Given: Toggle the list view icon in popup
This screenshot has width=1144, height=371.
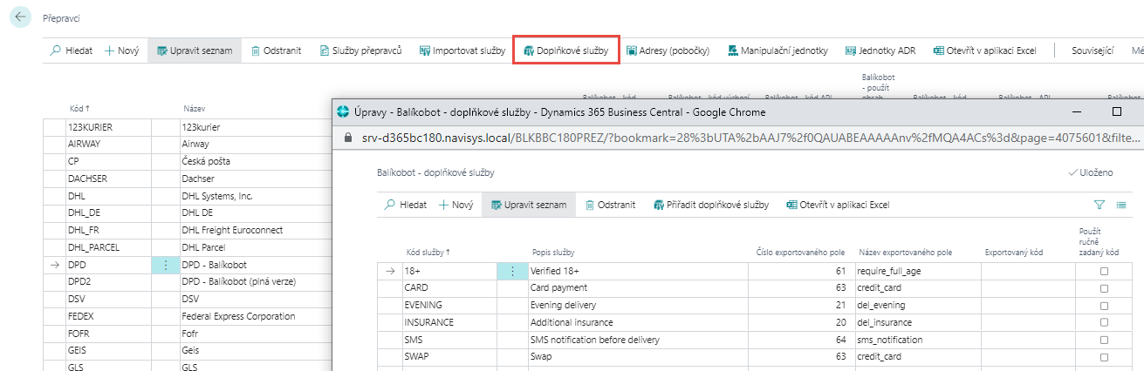Looking at the screenshot, I should tap(1120, 205).
